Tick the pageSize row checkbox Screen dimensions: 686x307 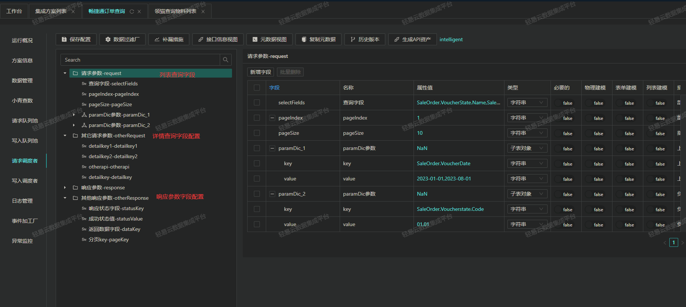257,133
